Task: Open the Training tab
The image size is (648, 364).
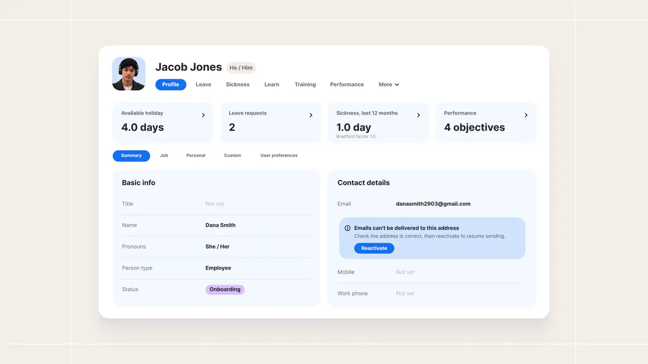Action: 305,84
